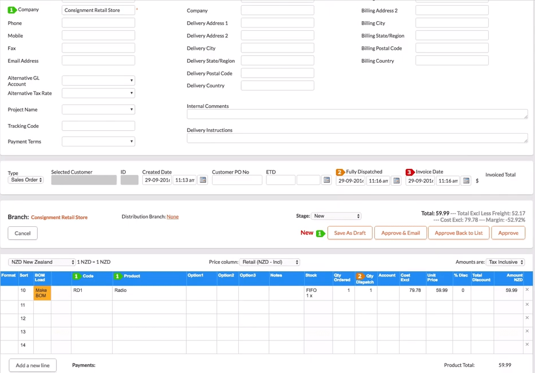The image size is (535, 373).
Task: Click the Approve button
Action: click(508, 233)
